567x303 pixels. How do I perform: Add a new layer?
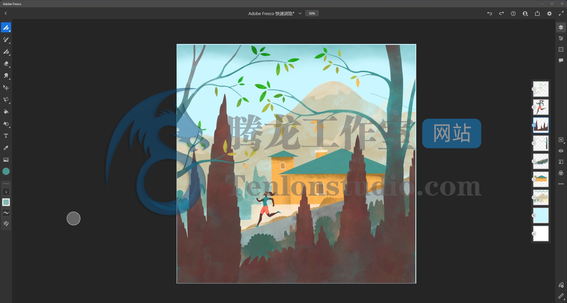[x=561, y=140]
